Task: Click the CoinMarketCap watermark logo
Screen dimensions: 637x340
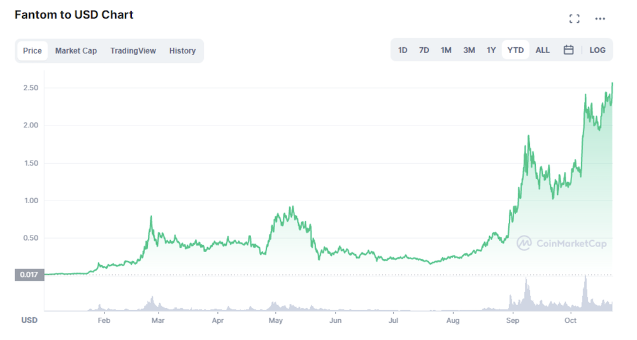Action: pyautogui.click(x=561, y=243)
